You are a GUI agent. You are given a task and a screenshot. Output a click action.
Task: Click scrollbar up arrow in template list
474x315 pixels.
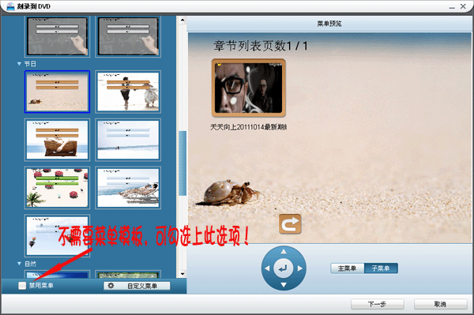(182, 21)
